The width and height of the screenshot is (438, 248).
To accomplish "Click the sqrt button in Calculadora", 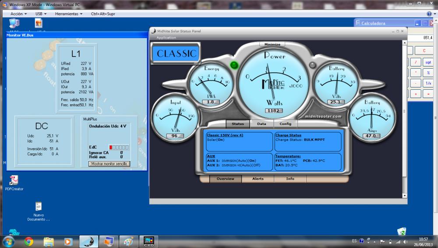I will [x=428, y=62].
